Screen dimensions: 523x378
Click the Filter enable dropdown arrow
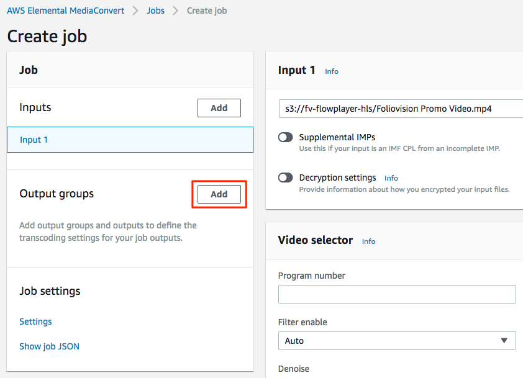click(504, 341)
